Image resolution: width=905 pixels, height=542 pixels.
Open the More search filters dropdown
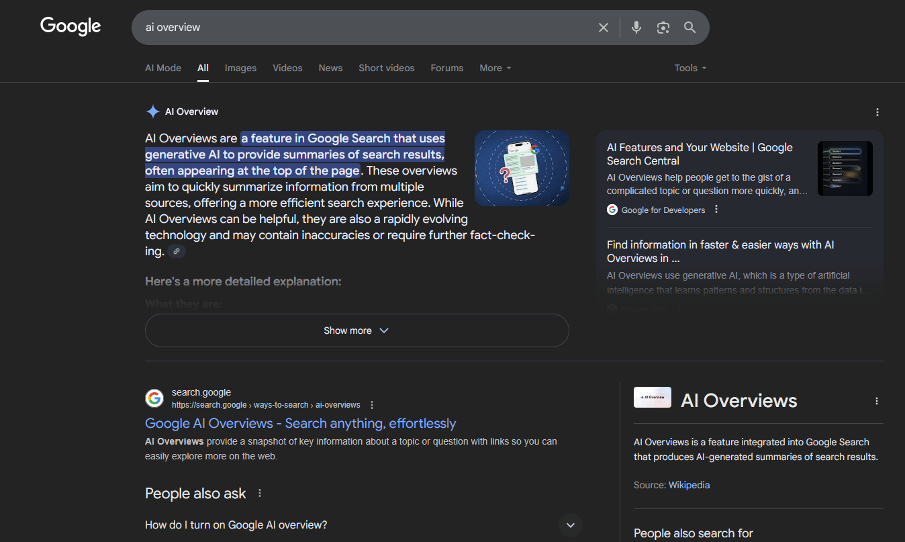pos(495,68)
